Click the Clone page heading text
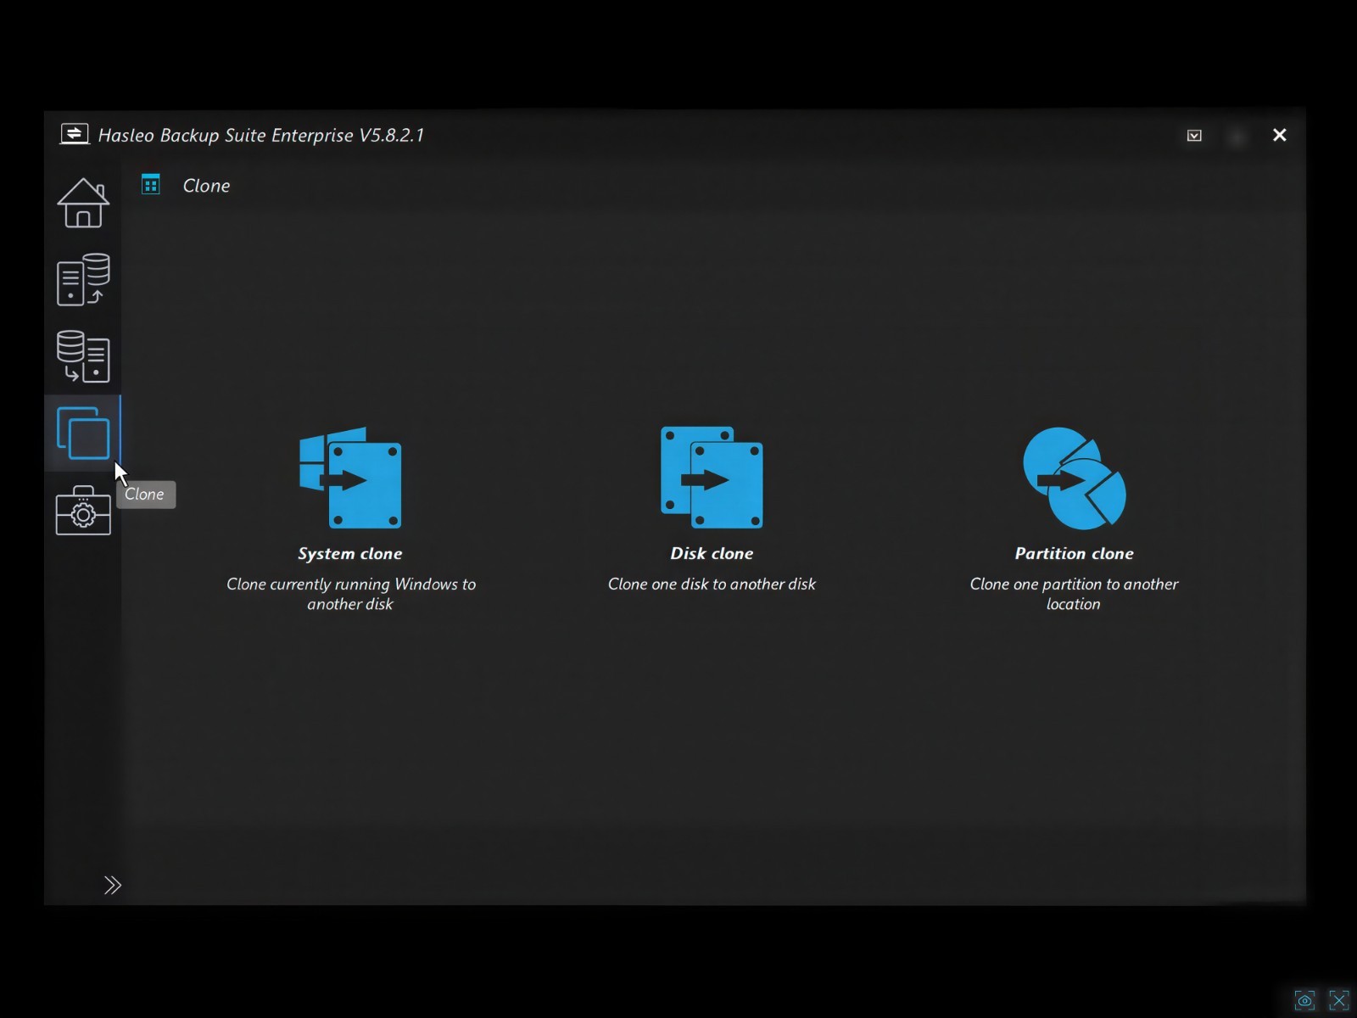Screen dimensions: 1357x1018 206,186
